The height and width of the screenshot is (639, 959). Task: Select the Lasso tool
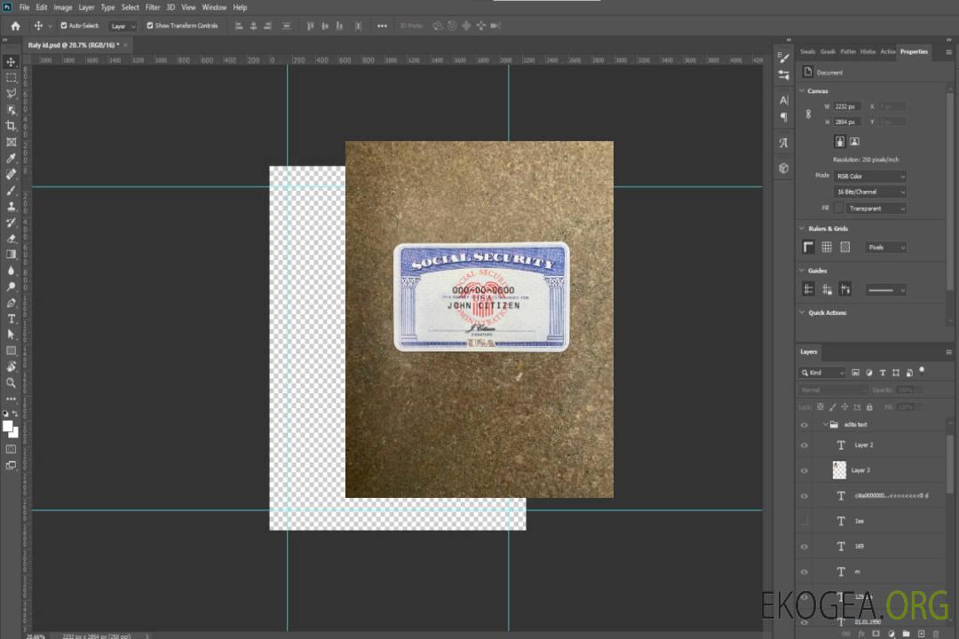11,93
